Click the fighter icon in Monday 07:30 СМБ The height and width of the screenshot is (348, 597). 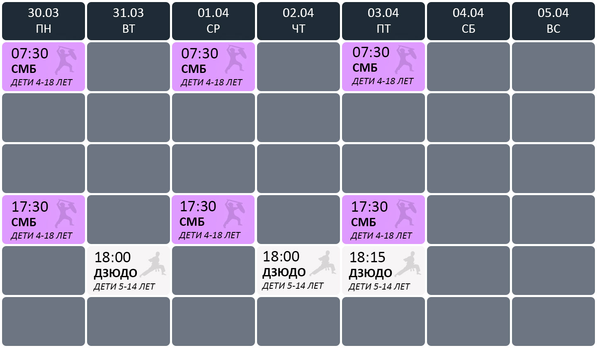pos(65,60)
